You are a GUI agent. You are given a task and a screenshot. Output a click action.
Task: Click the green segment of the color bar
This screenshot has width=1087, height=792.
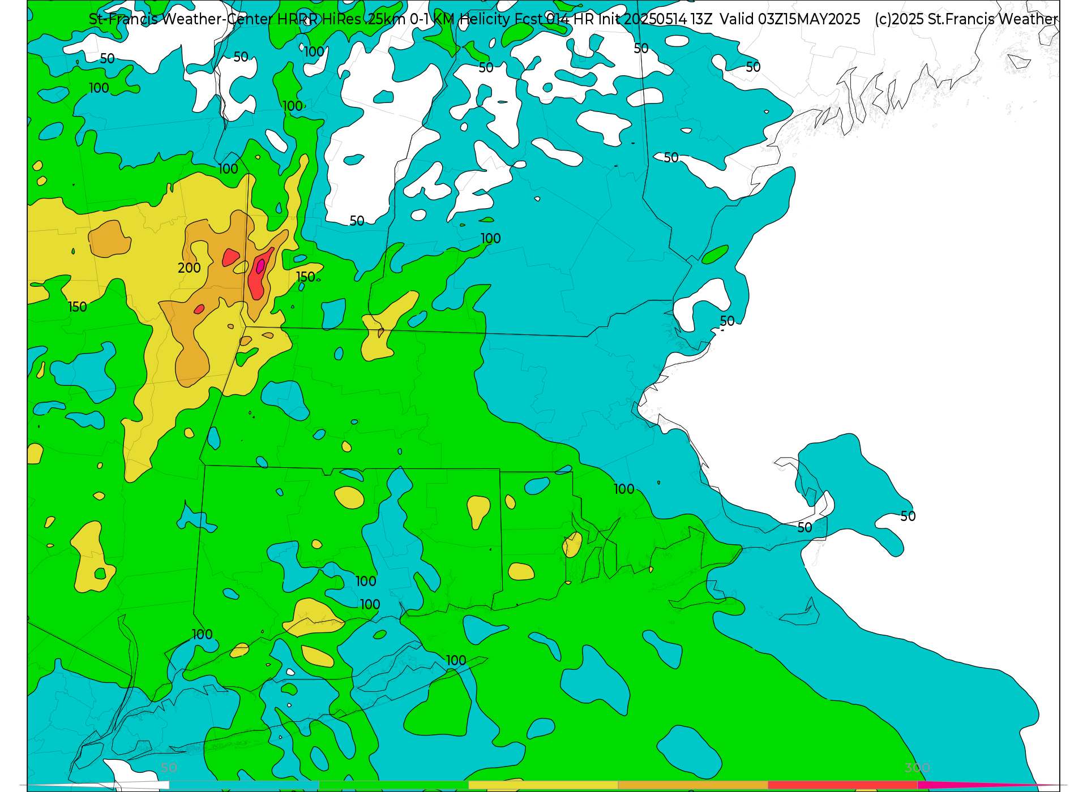tap(394, 785)
